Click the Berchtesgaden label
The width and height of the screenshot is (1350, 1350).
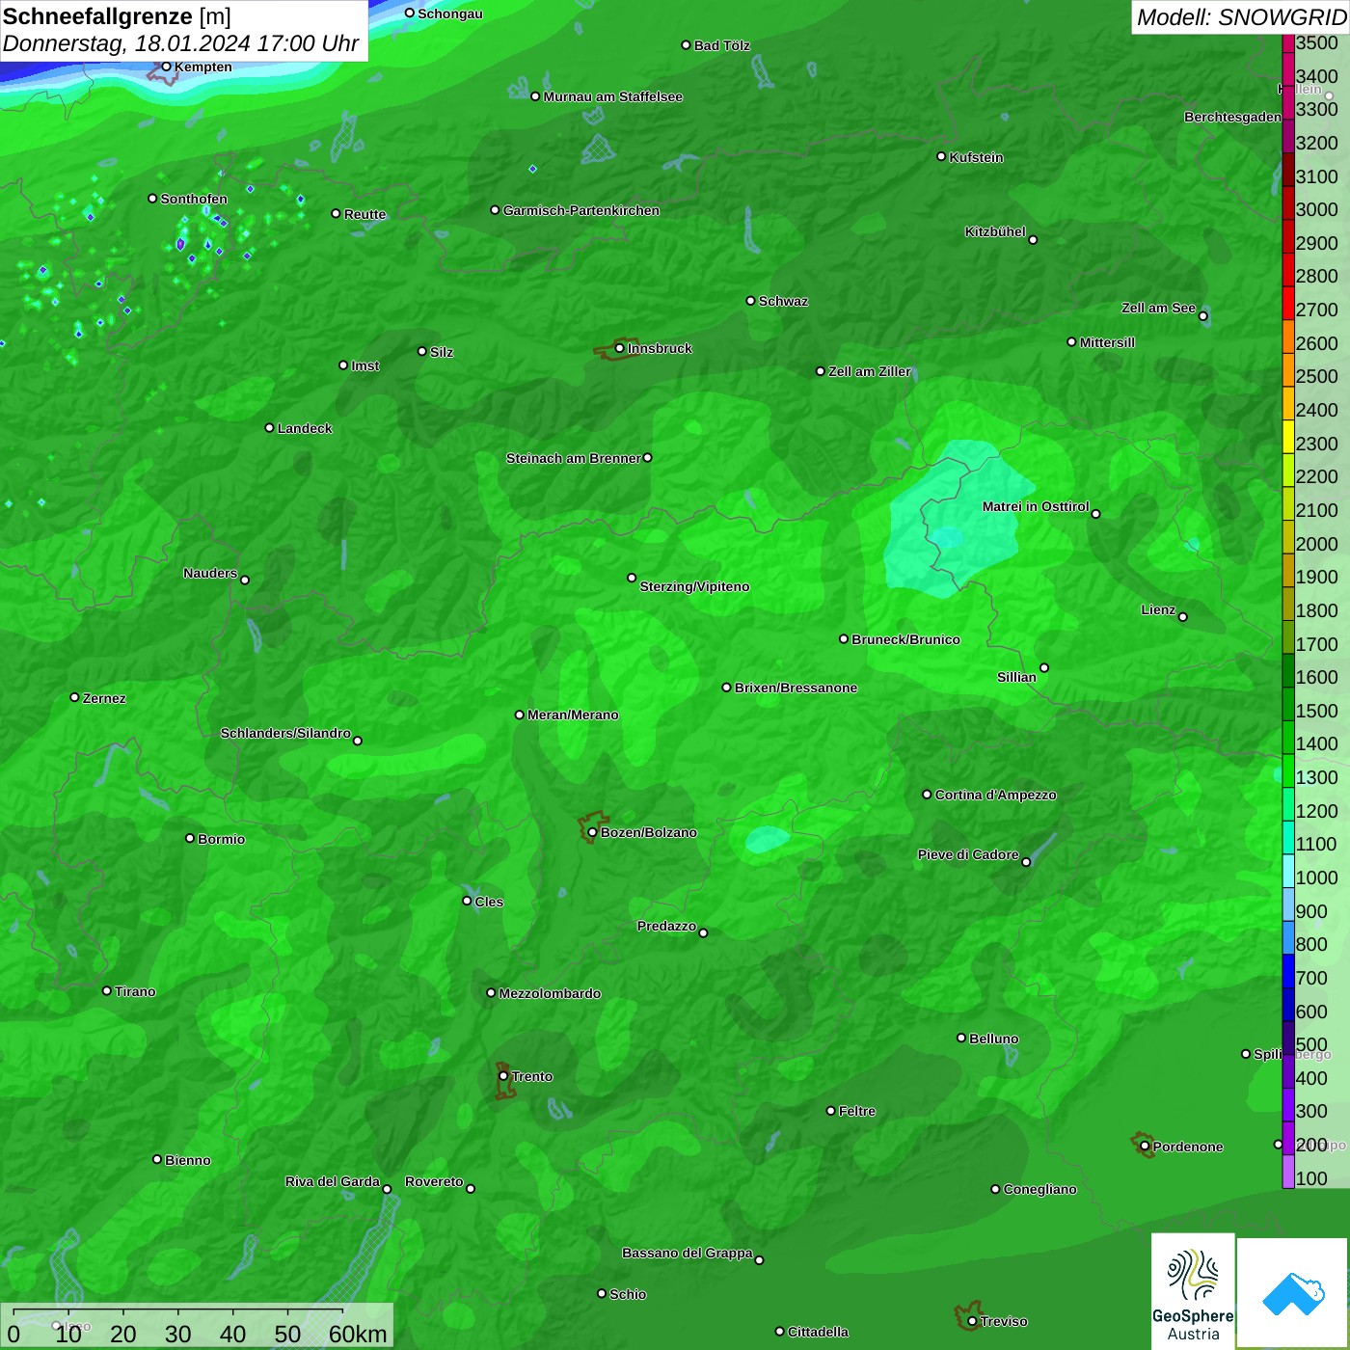point(1232,118)
